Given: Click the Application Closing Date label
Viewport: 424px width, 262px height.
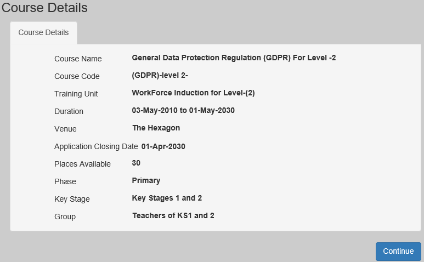Looking at the screenshot, I should point(96,146).
